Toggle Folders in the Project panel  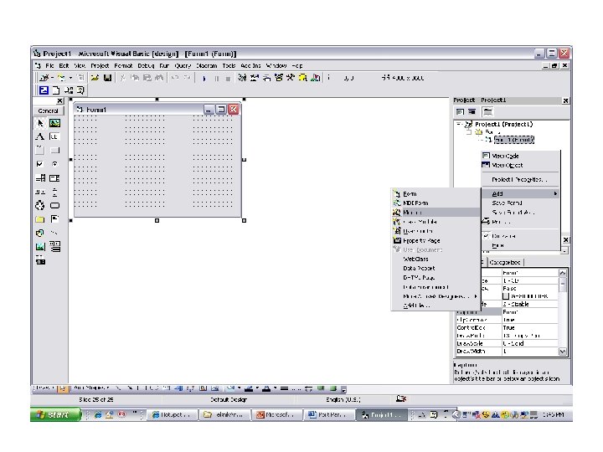[x=487, y=112]
